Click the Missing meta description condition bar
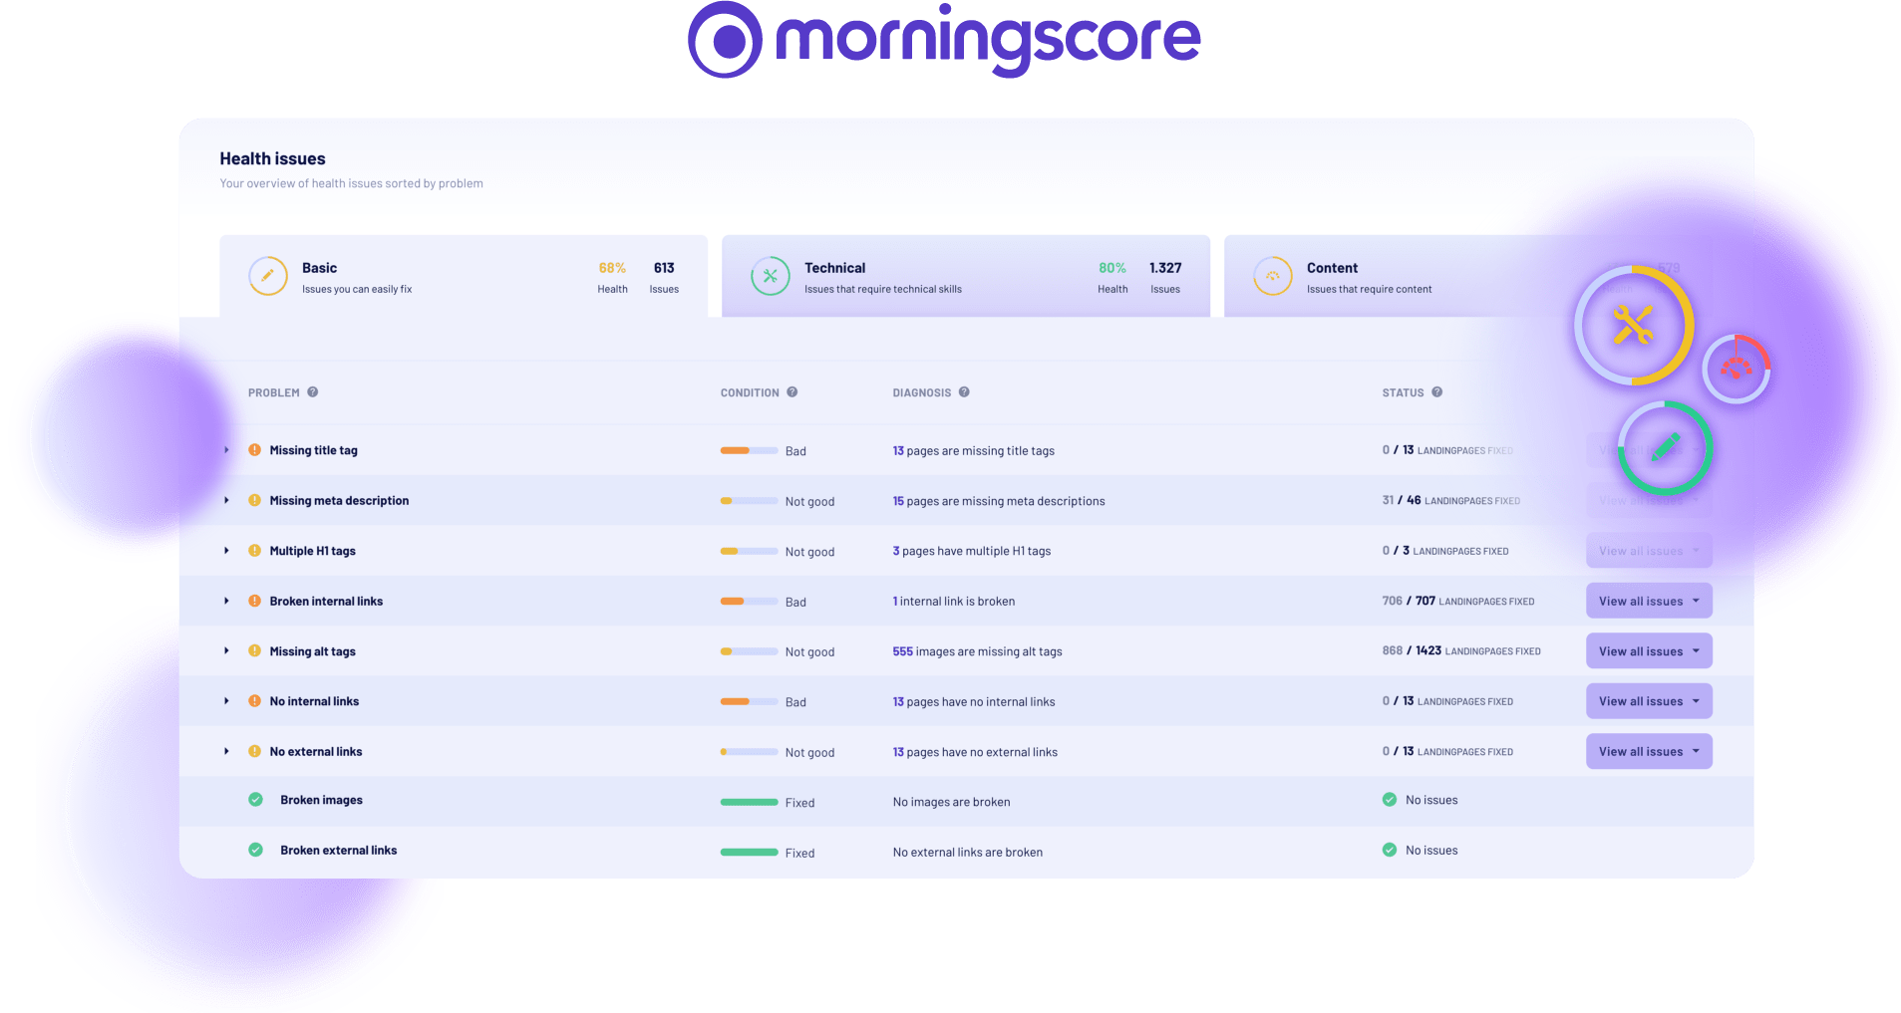Viewport: 1901px width, 1013px height. click(x=749, y=501)
